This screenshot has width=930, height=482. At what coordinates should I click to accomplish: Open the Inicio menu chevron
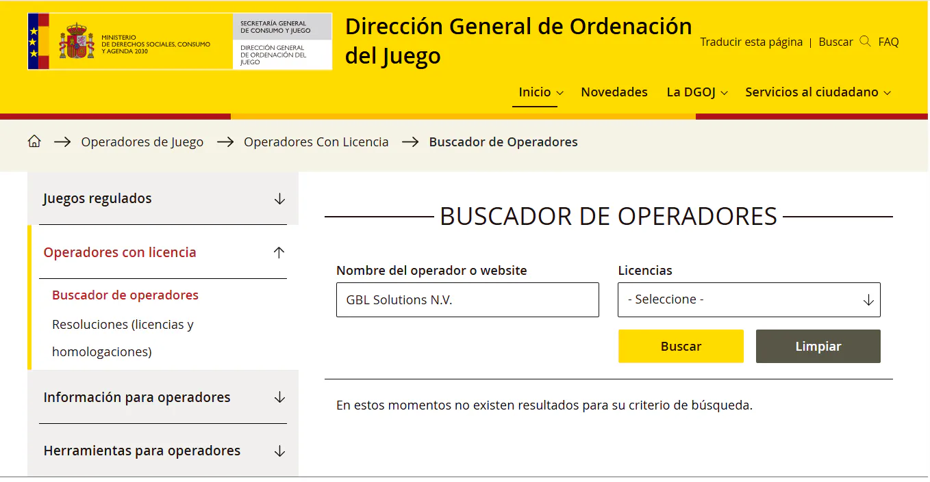560,92
